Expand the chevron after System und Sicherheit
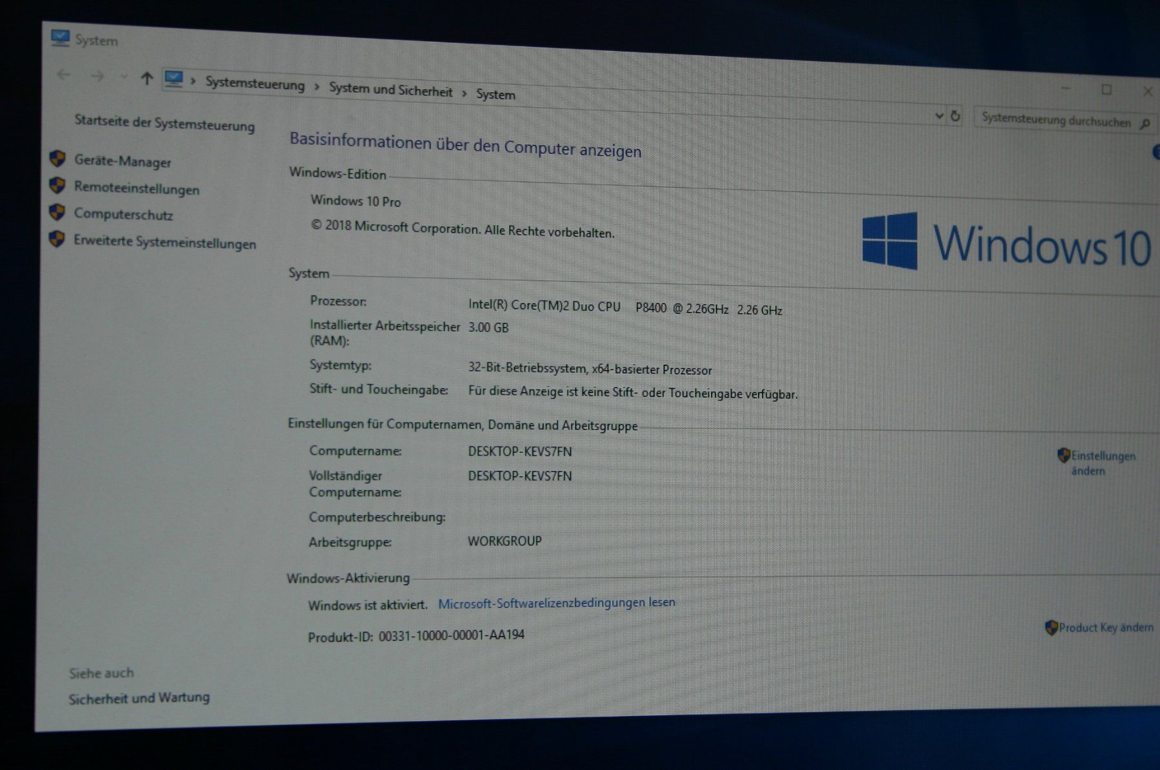The image size is (1160, 770). (x=464, y=93)
